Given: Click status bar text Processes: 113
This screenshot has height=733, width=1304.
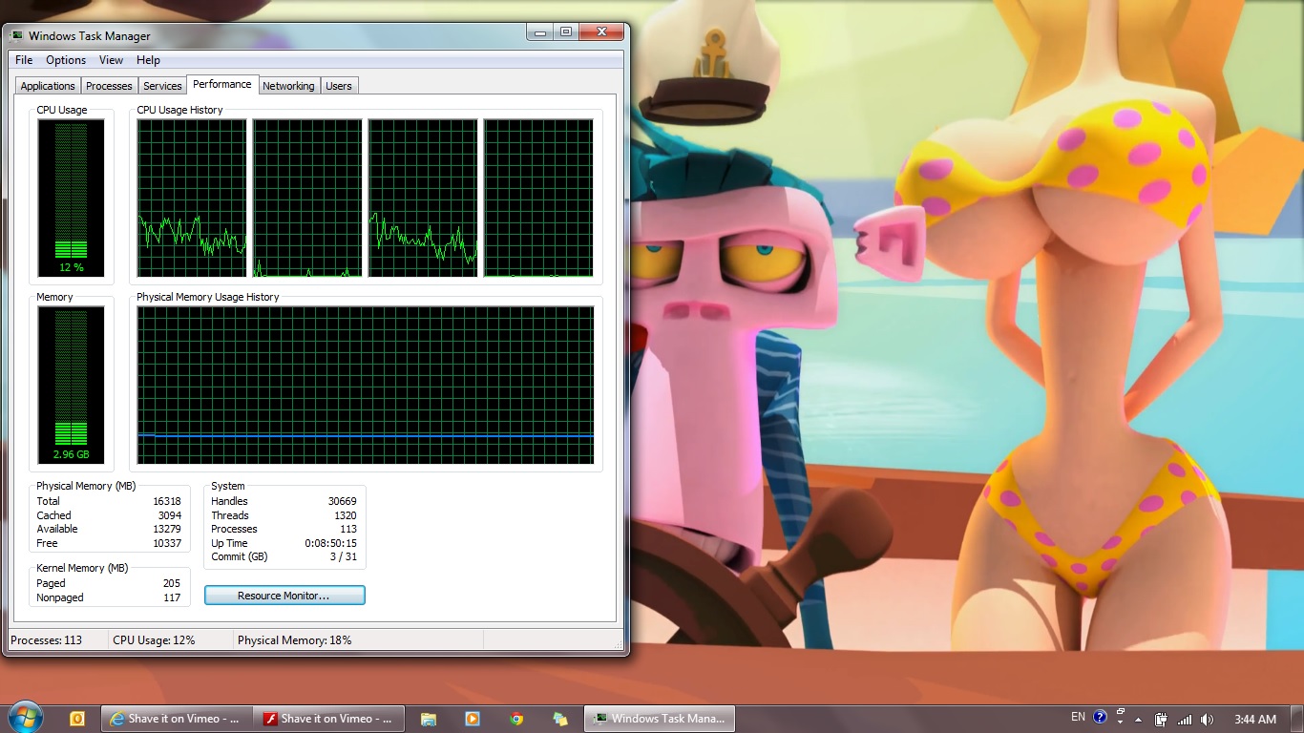Looking at the screenshot, I should click(47, 640).
